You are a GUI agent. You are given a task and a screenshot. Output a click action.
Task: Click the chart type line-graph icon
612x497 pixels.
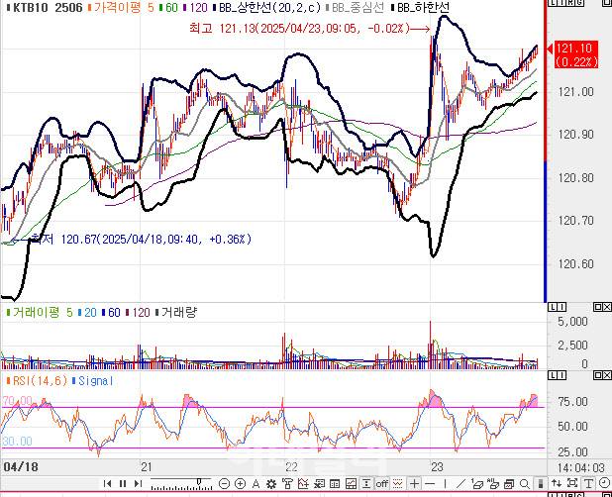[351, 484]
